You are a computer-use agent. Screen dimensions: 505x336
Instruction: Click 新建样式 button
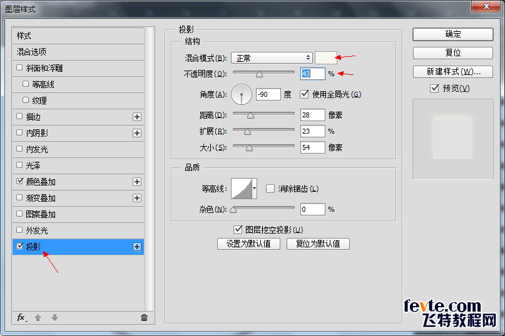click(453, 72)
